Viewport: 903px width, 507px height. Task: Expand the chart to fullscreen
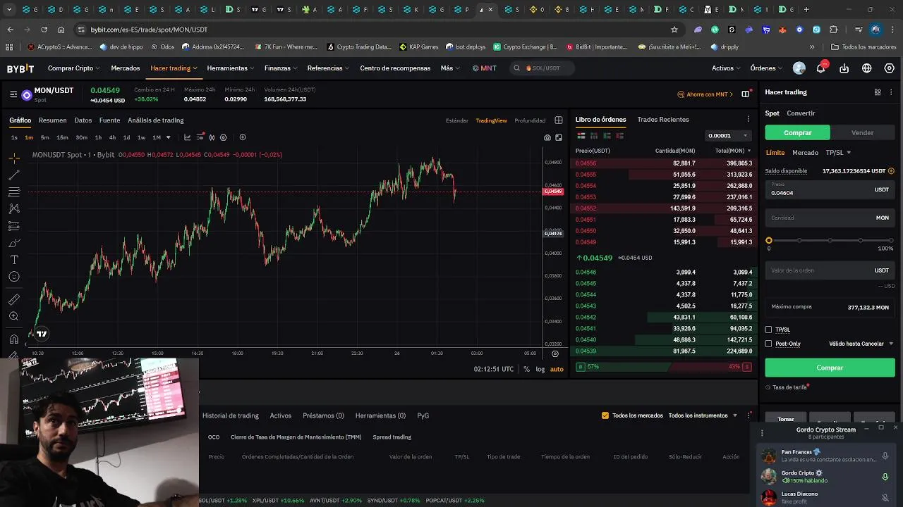(559, 137)
